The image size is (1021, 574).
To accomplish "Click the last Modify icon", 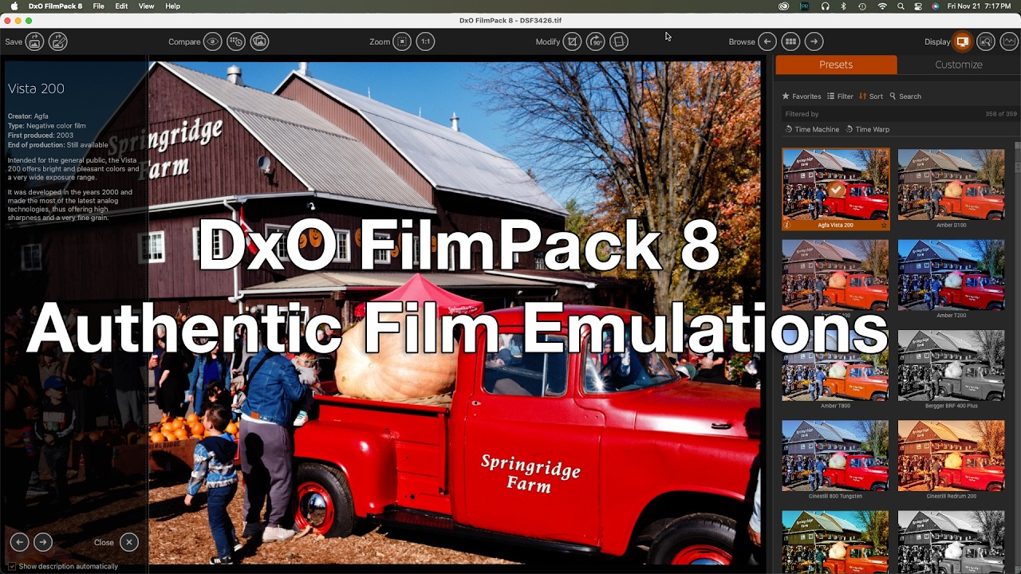I will pyautogui.click(x=619, y=41).
